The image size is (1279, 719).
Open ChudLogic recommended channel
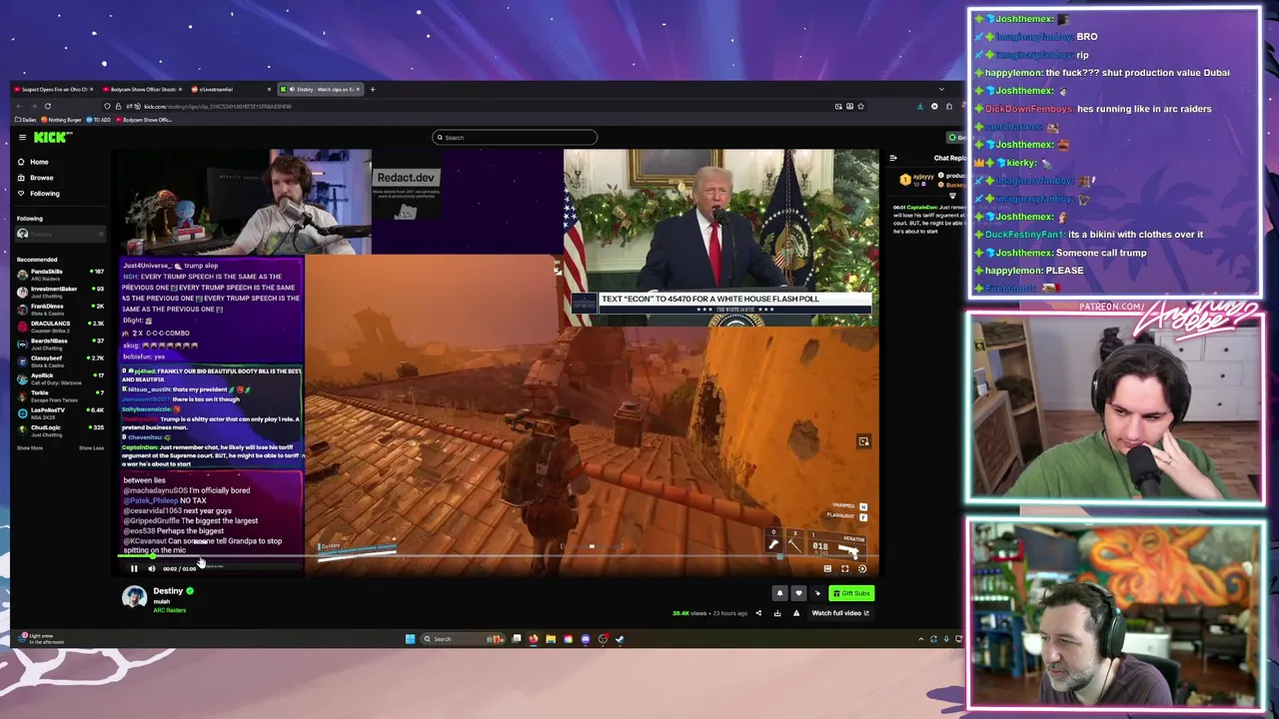60,429
